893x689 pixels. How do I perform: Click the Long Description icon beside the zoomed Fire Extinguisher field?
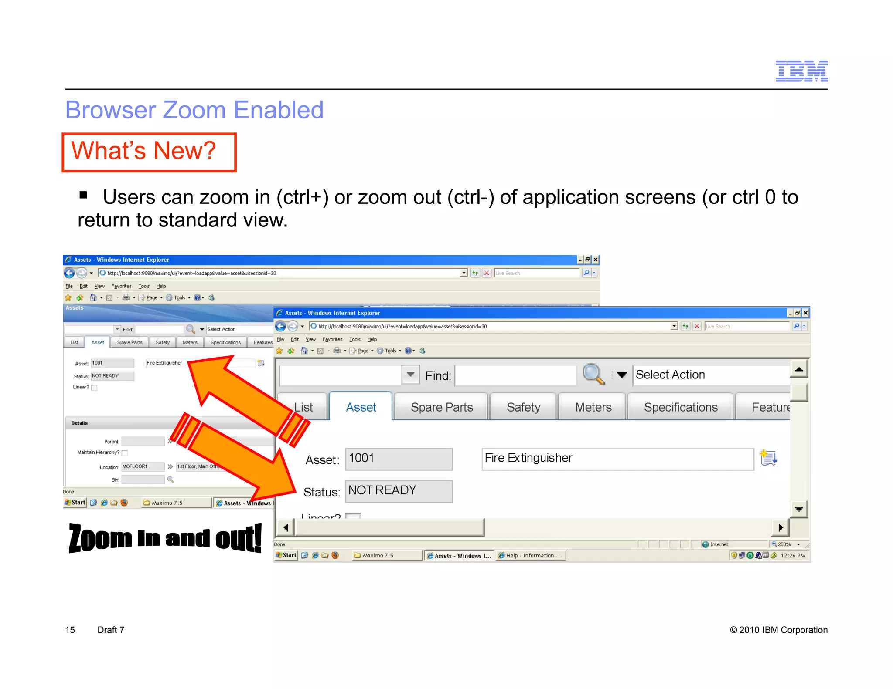pyautogui.click(x=768, y=458)
